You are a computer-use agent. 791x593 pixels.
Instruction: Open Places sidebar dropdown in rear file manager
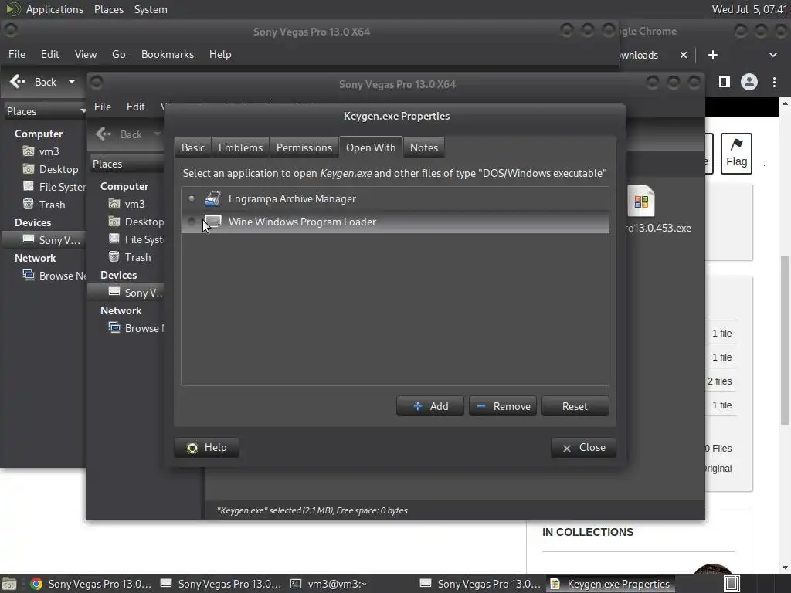[44, 111]
